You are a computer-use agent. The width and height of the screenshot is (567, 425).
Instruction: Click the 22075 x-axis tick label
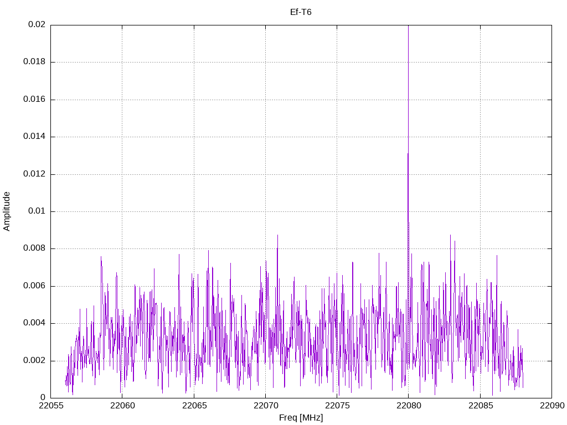[337, 406]
